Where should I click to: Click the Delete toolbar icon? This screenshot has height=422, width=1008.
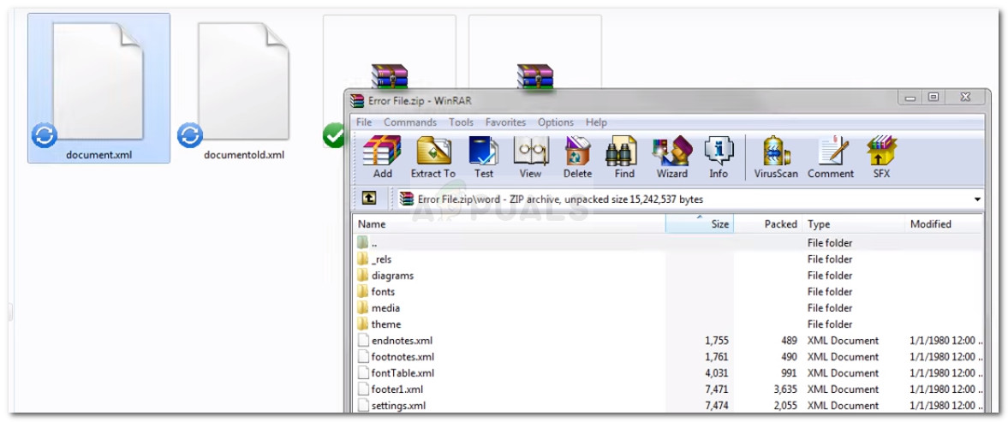(x=577, y=157)
